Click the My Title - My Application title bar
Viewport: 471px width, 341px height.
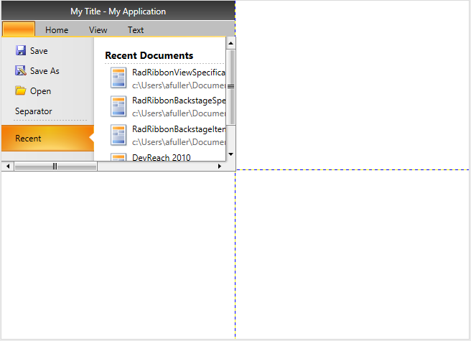(x=118, y=11)
